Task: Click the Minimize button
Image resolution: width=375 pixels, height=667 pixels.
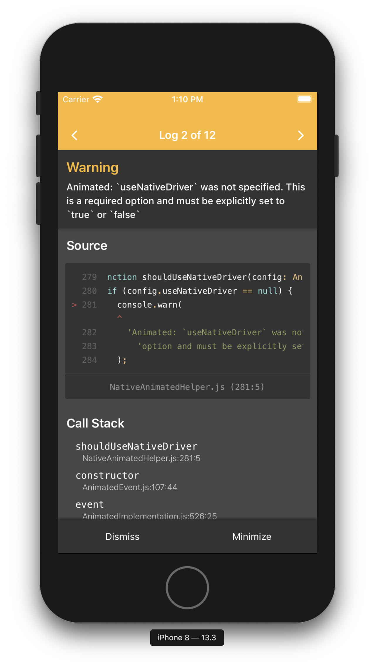Action: point(251,536)
